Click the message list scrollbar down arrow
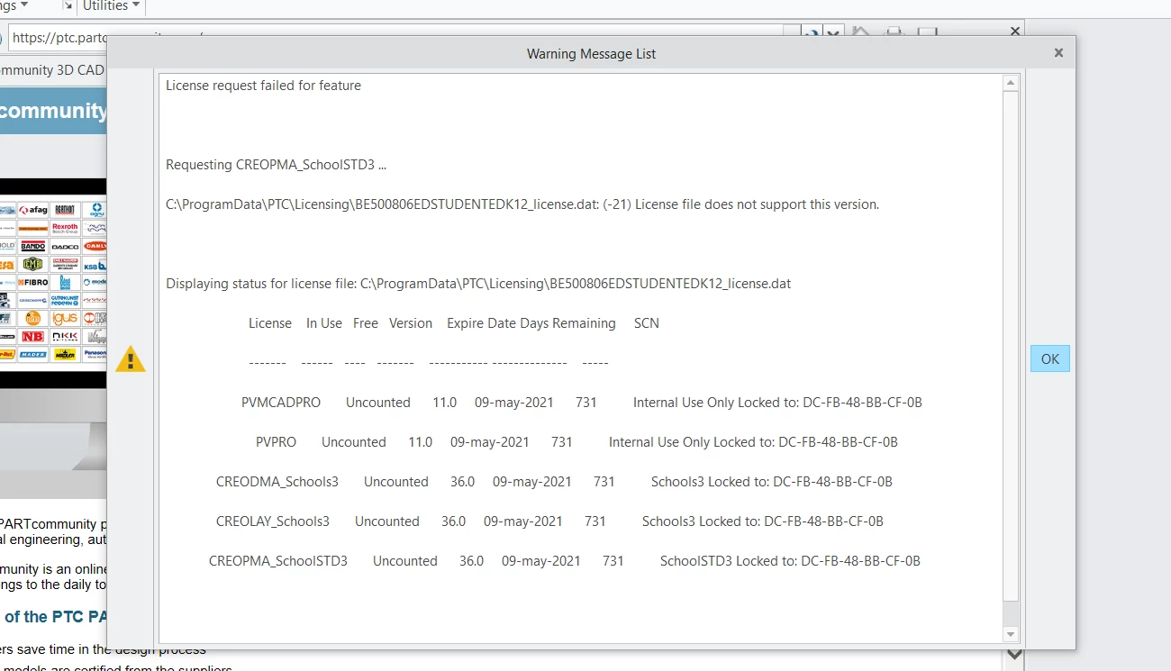 1011,634
